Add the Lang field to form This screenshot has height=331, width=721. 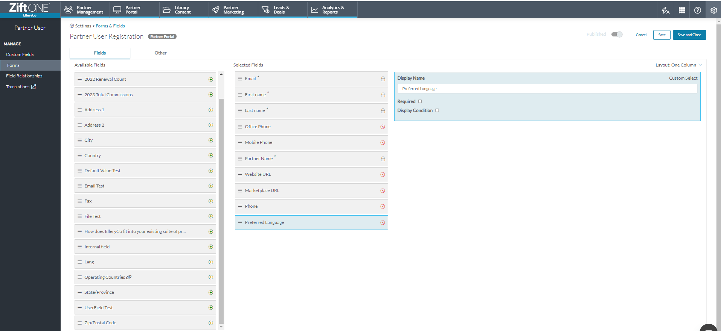(x=211, y=262)
